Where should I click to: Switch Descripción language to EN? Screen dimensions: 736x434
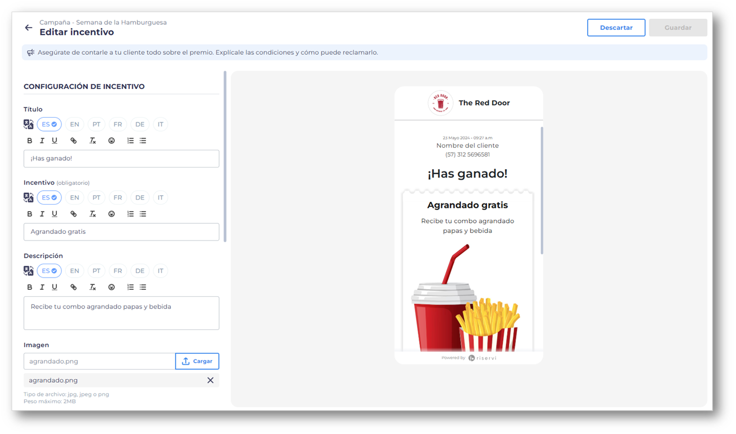coord(75,271)
